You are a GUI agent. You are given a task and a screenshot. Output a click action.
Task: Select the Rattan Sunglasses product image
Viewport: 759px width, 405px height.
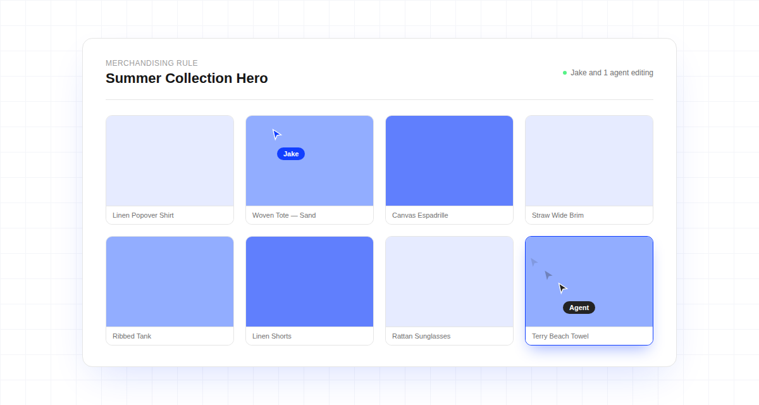click(x=449, y=282)
